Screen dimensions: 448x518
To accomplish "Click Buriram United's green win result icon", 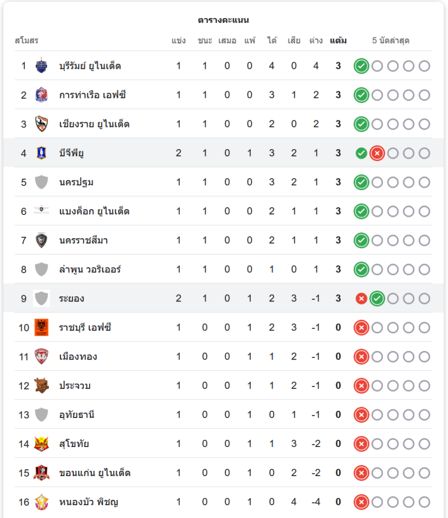I will tap(362, 66).
